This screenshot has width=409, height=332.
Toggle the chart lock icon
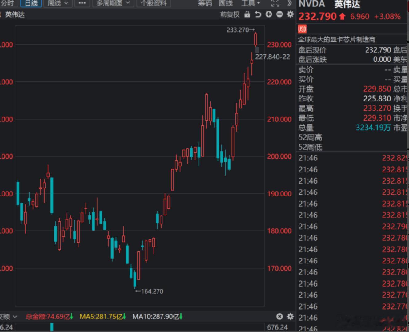247,14
